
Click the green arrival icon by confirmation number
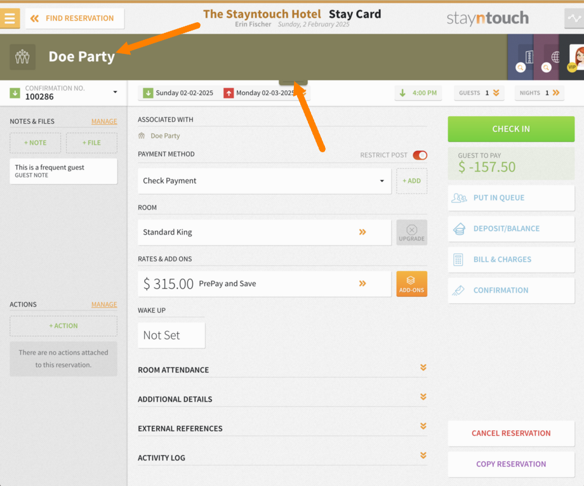tap(15, 93)
